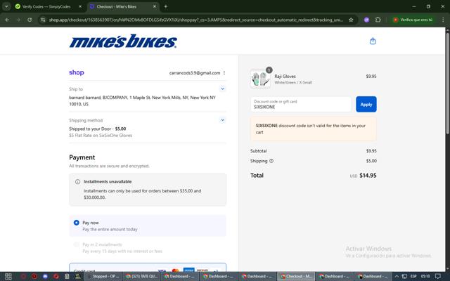Image resolution: width=450 pixels, height=281 pixels.
Task: Click the Verifica que eres tú button
Action: [x=413, y=20]
